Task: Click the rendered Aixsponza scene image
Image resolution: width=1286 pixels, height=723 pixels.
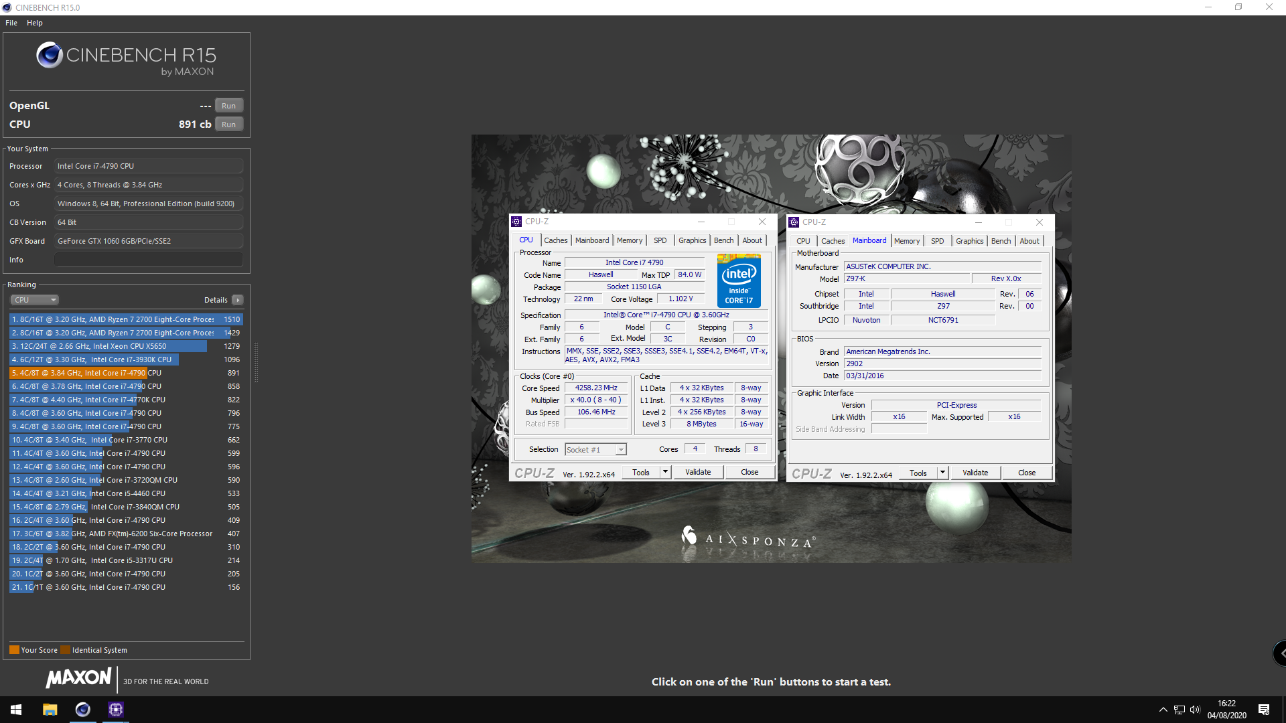Action: [771, 348]
